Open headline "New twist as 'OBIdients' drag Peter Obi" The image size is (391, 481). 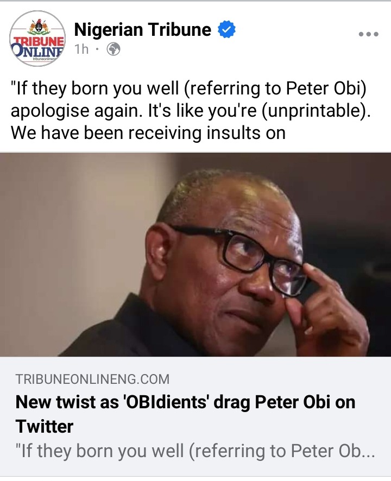(185, 402)
